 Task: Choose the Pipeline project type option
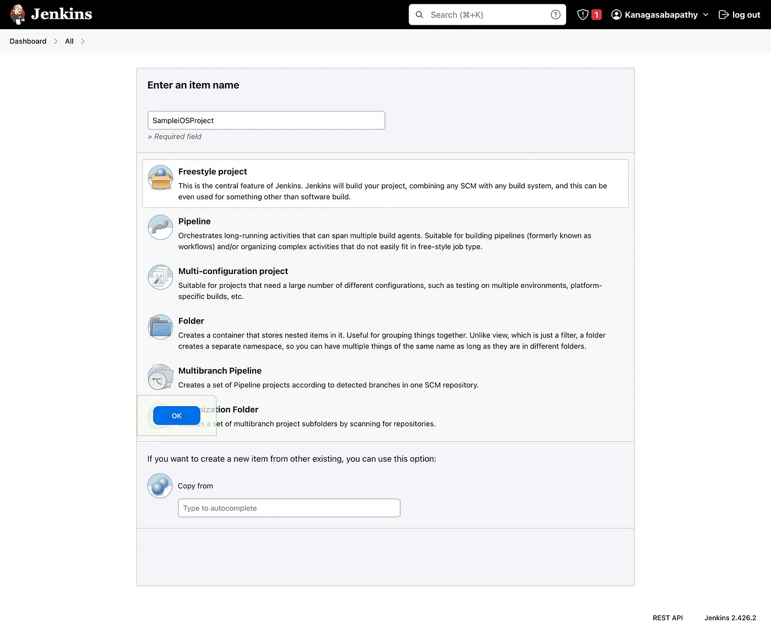click(194, 221)
